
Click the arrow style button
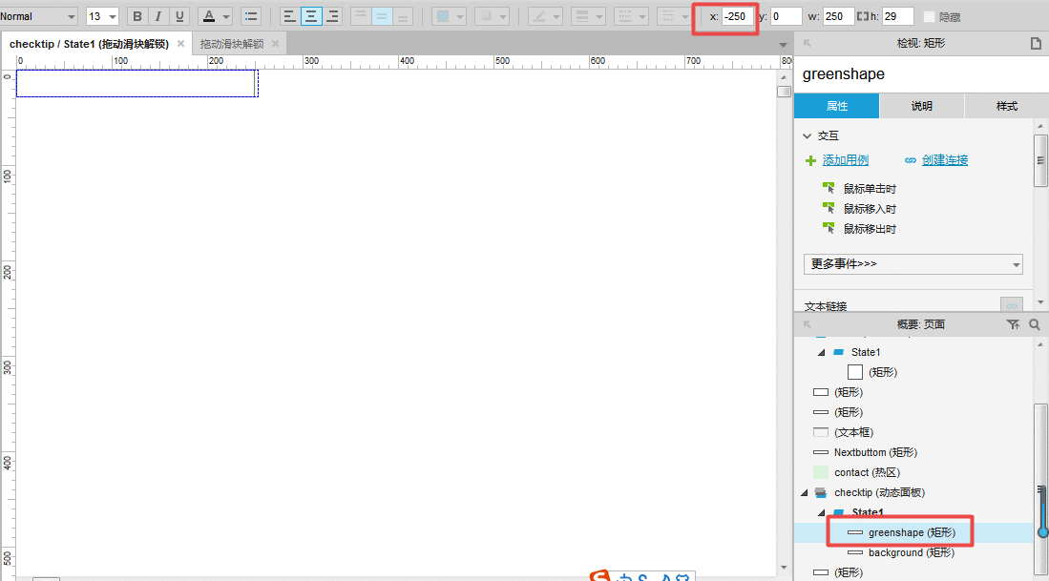coord(668,16)
